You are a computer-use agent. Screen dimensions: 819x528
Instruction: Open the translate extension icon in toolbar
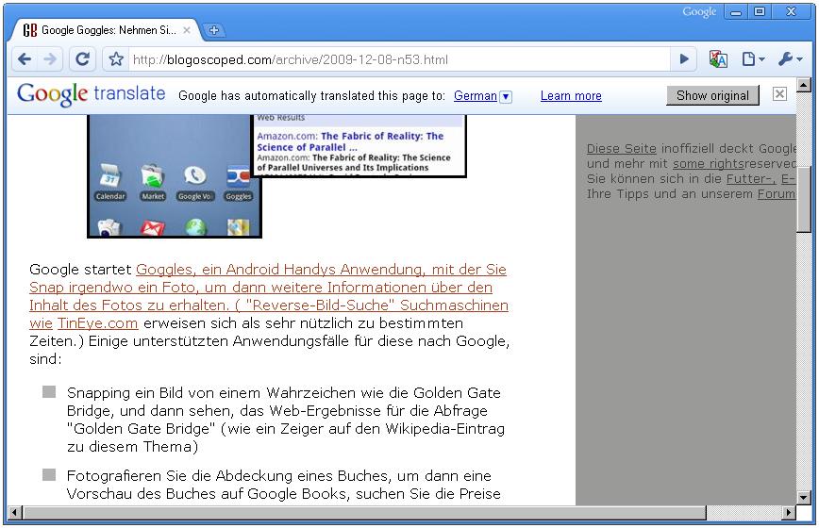click(x=718, y=59)
